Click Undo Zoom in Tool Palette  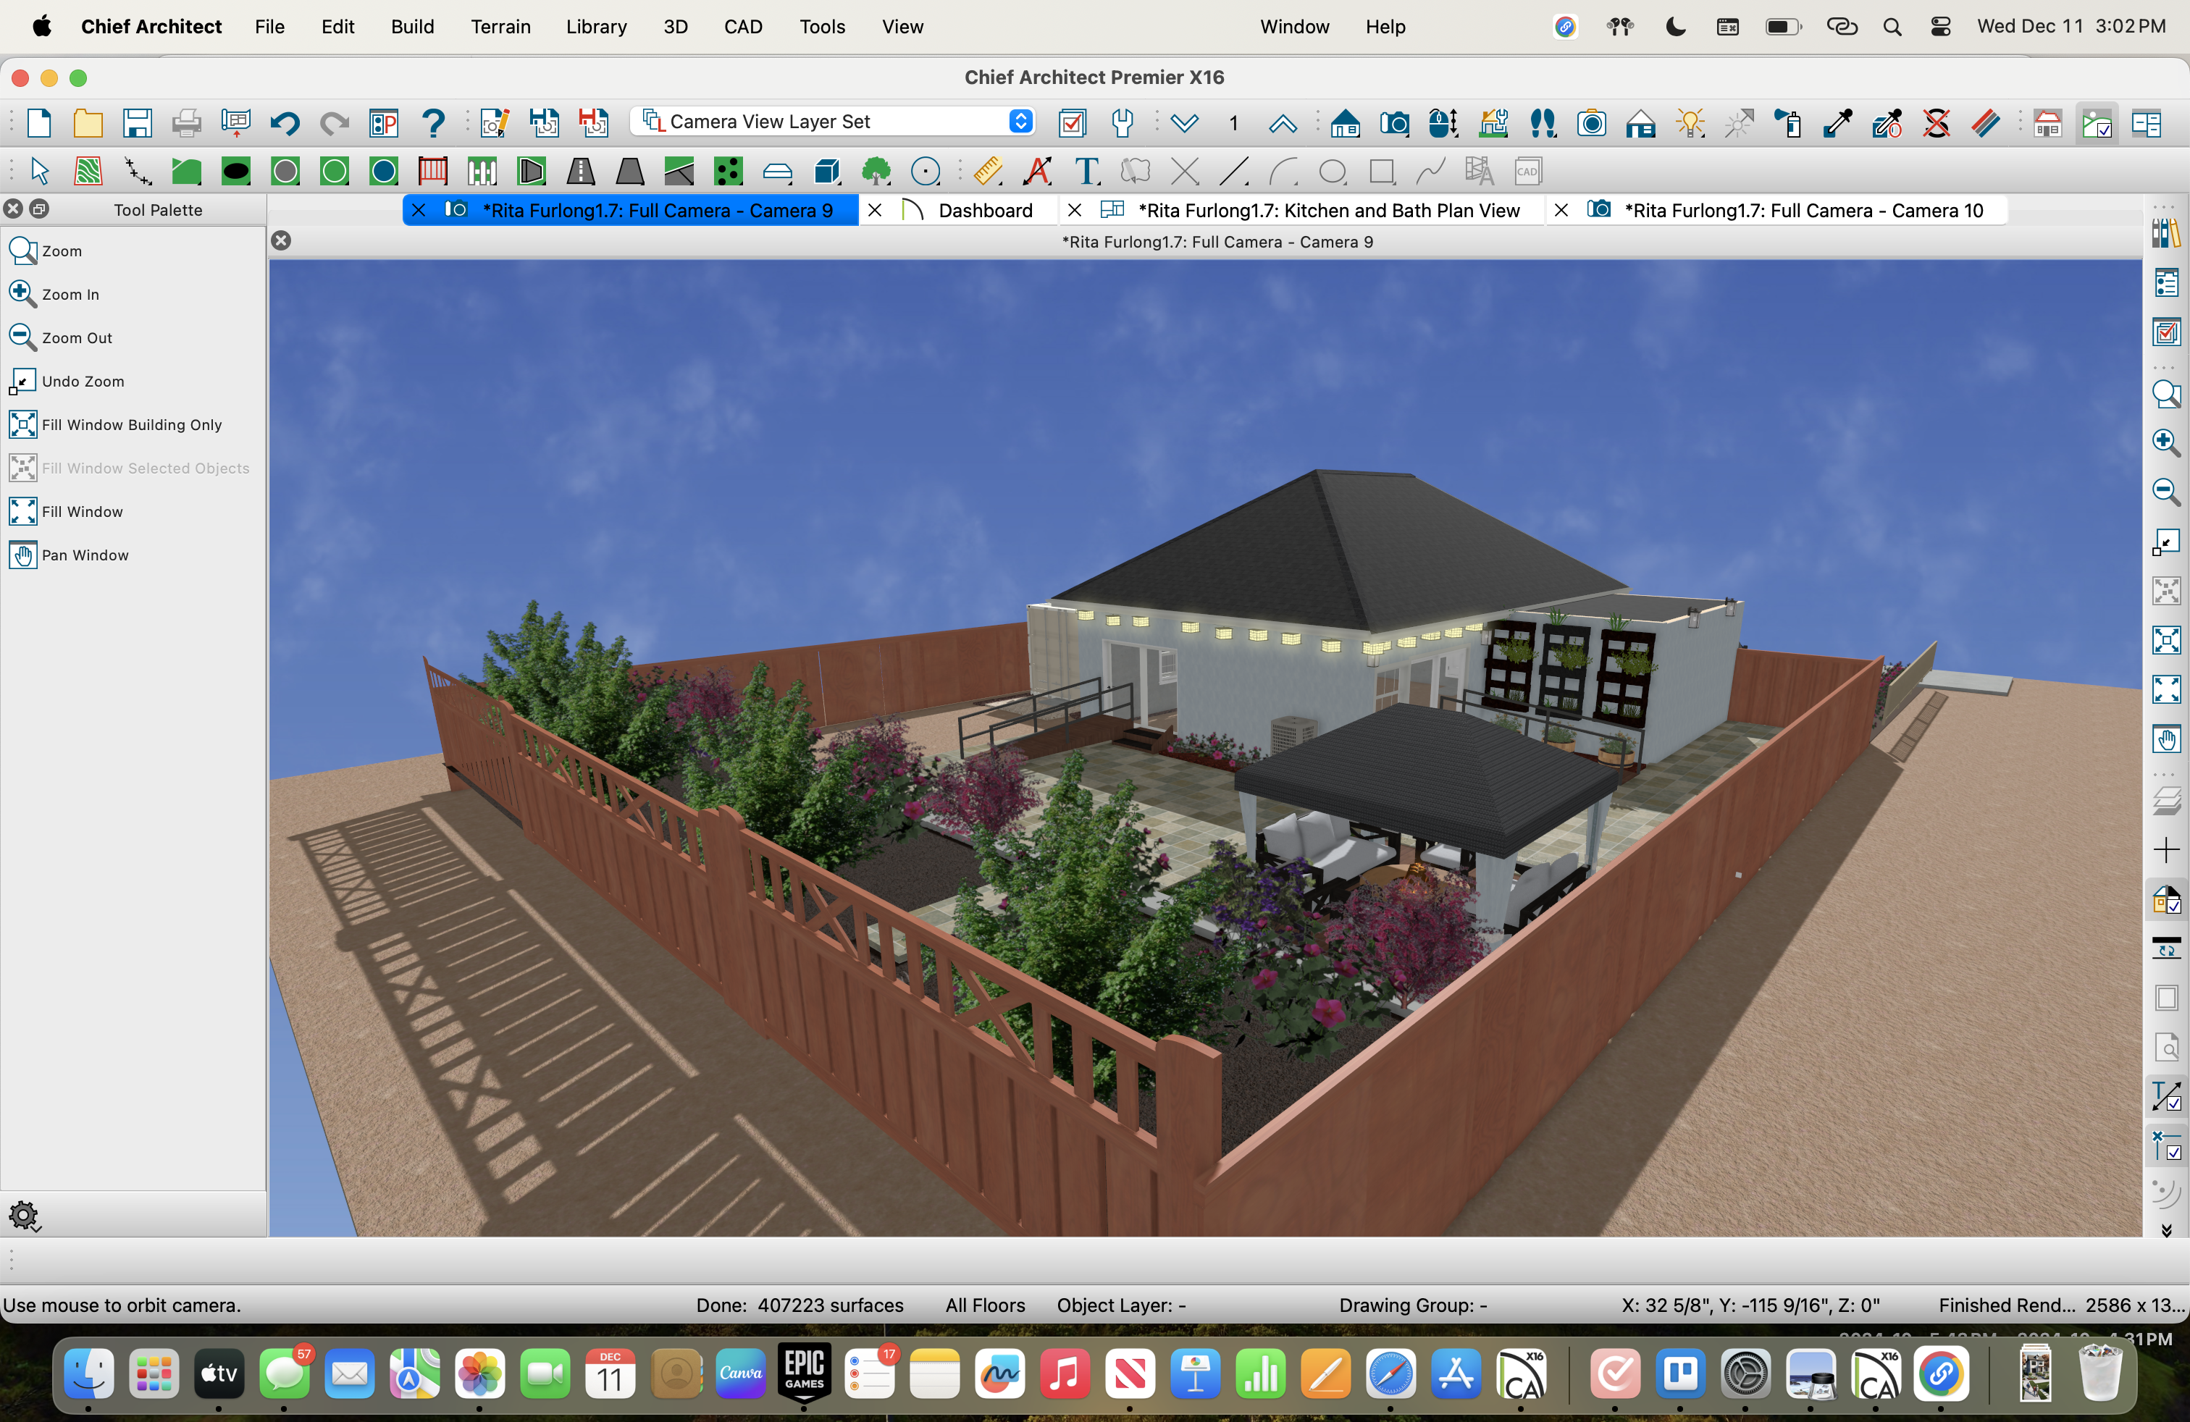(x=66, y=381)
